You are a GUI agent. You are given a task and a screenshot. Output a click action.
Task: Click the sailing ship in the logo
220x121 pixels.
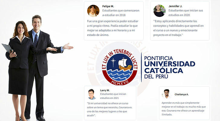click(124, 64)
